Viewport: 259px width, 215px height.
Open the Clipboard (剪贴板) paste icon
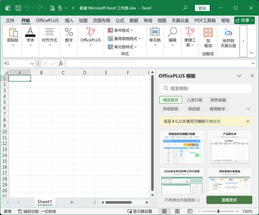pyautogui.click(x=13, y=32)
